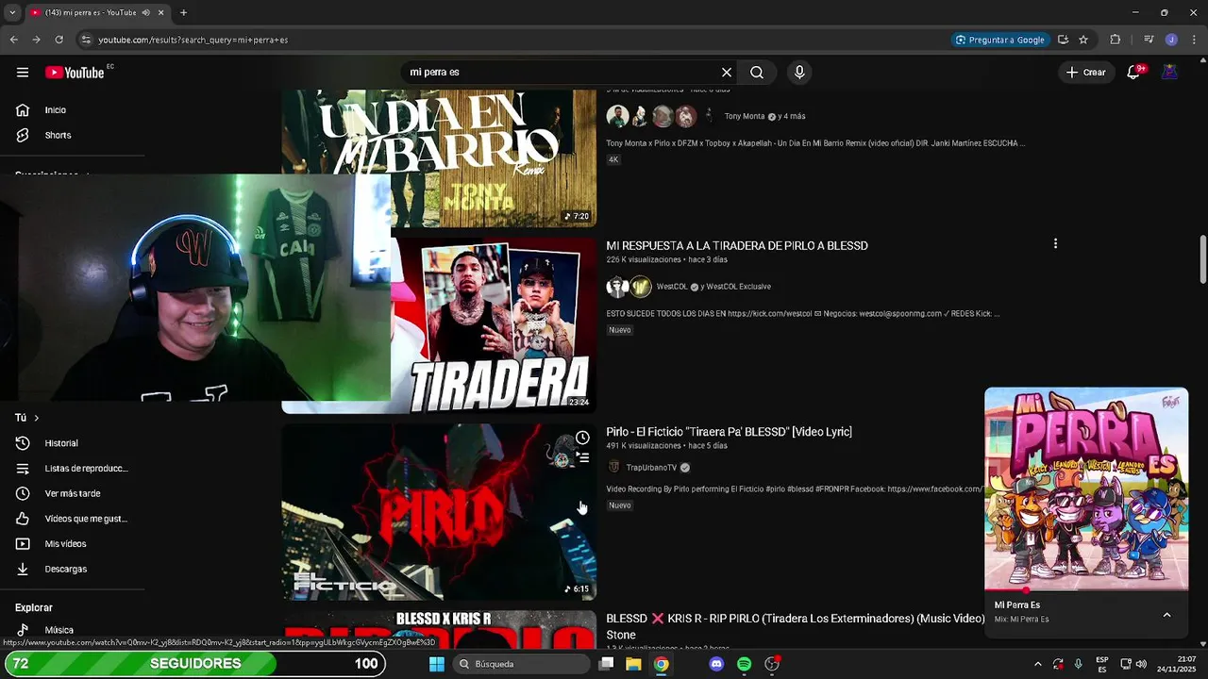1208x679 pixels.
Task: Expand the Tú section chevron
Action: pyautogui.click(x=37, y=418)
